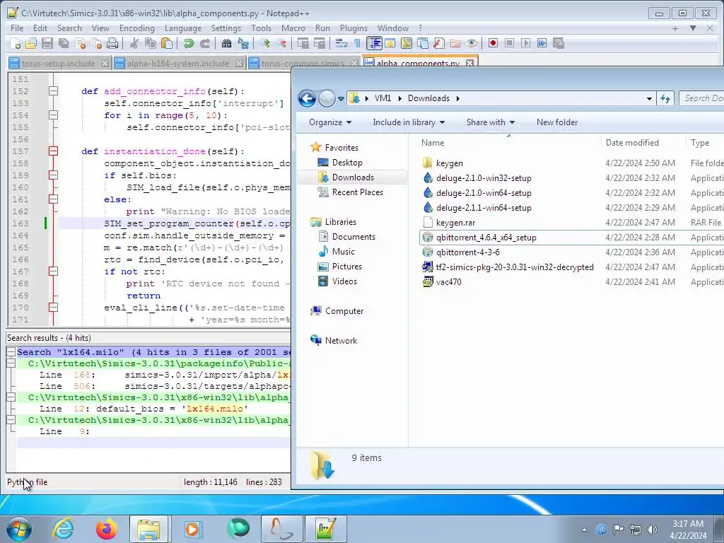Collapse the add_connector_info function fold at line 152

pos(54,91)
